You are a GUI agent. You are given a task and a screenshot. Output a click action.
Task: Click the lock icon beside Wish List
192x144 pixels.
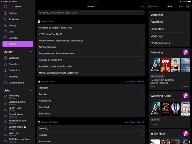(x=5, y=134)
